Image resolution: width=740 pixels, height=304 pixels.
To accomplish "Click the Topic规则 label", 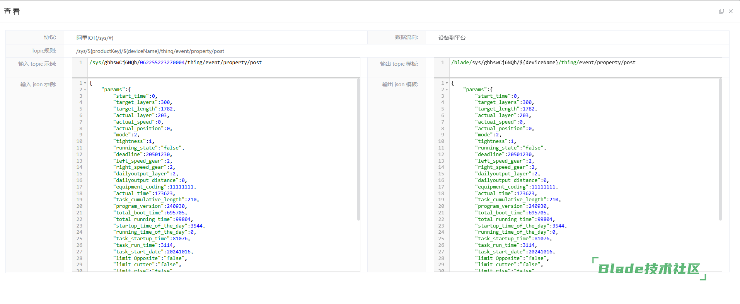I will [x=44, y=51].
